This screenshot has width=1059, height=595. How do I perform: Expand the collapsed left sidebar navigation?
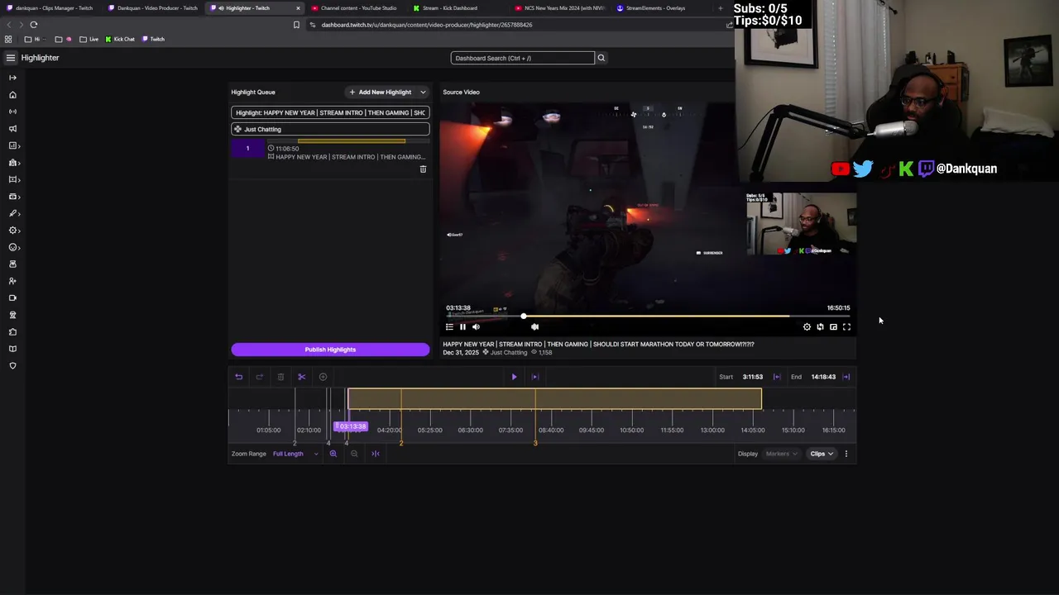[x=12, y=78]
